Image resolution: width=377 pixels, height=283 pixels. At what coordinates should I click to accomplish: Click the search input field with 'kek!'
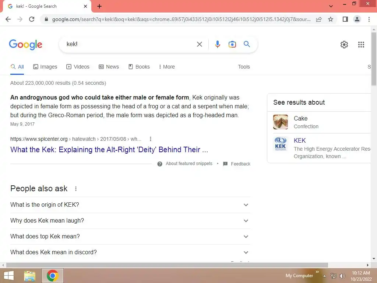130,44
